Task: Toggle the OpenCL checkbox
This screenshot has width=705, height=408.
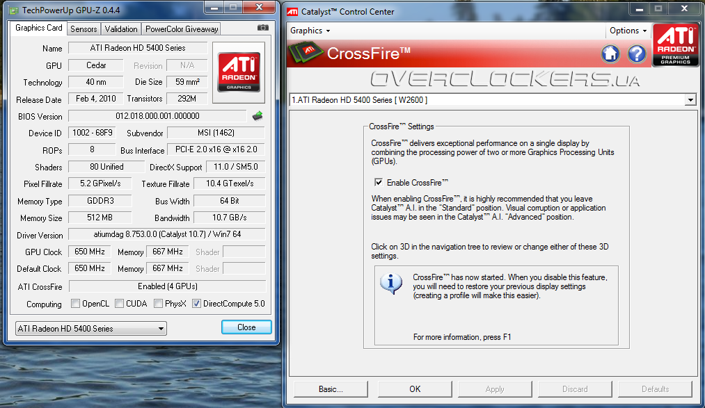Action: pyautogui.click(x=76, y=304)
